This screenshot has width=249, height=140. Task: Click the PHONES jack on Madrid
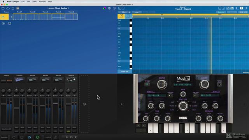219,84
